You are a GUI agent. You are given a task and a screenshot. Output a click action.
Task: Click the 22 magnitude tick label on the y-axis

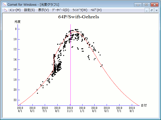[15, 100]
